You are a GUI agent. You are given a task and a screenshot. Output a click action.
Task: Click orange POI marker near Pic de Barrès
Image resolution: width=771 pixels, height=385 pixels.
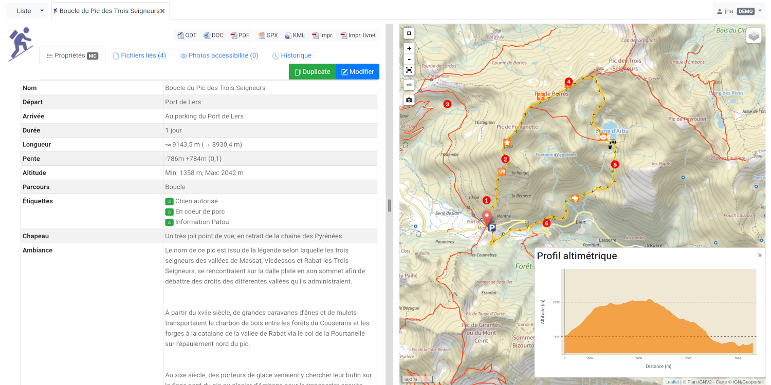(x=541, y=97)
